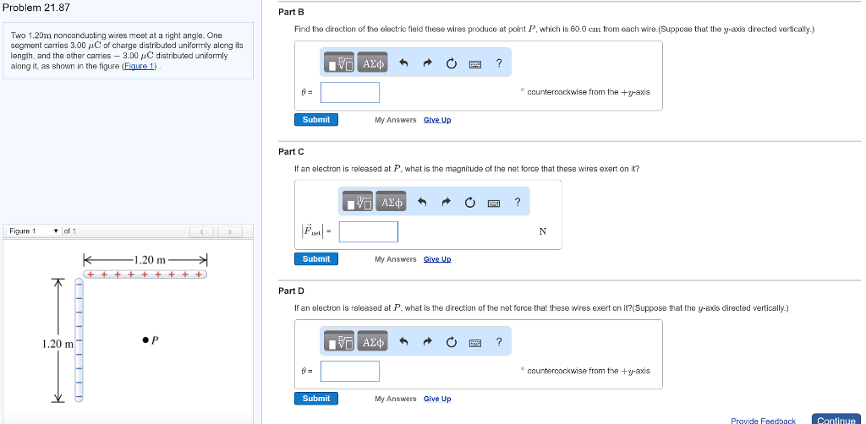
Task: Click the redo arrow in Part C toolbar
Action: pos(446,203)
